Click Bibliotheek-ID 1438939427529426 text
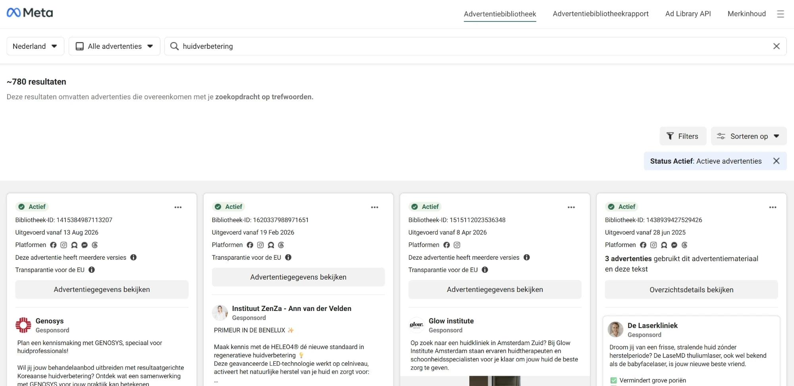 click(653, 220)
